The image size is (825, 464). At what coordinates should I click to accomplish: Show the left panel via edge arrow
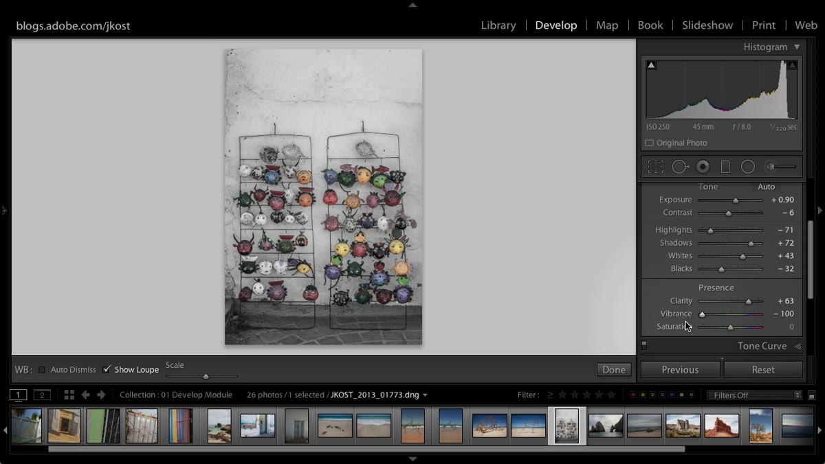4,210
